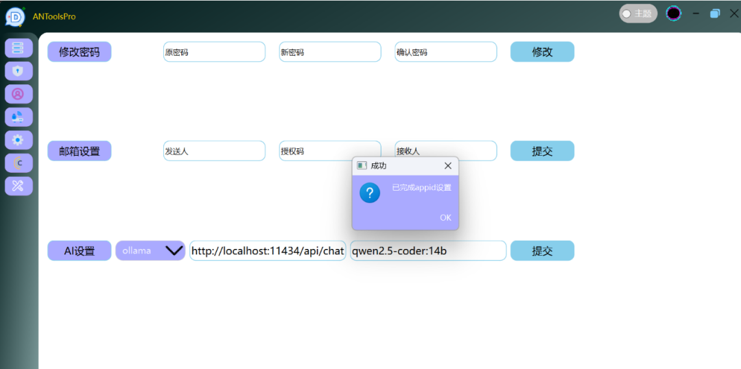Click the 修改密码 label button
The height and width of the screenshot is (369, 741).
click(80, 52)
